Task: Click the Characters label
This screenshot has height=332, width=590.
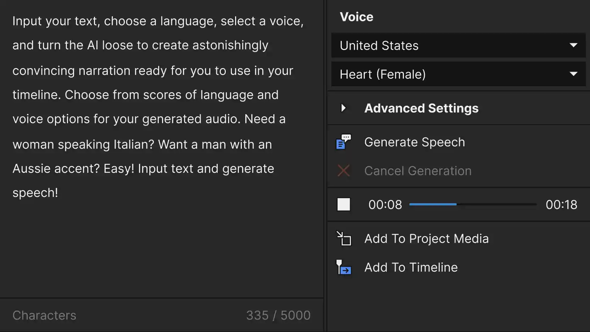Action: (44, 315)
